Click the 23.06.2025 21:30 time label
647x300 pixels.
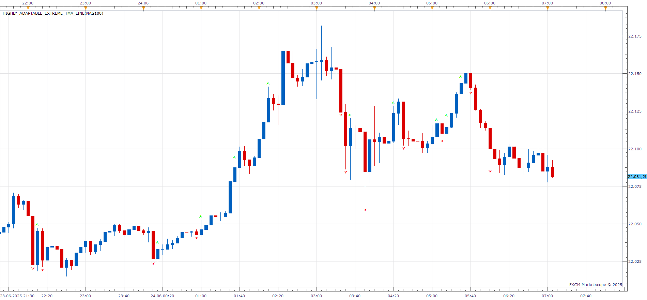pyautogui.click(x=17, y=296)
